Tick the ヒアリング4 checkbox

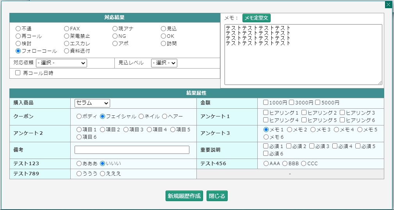pyautogui.click(x=266, y=120)
